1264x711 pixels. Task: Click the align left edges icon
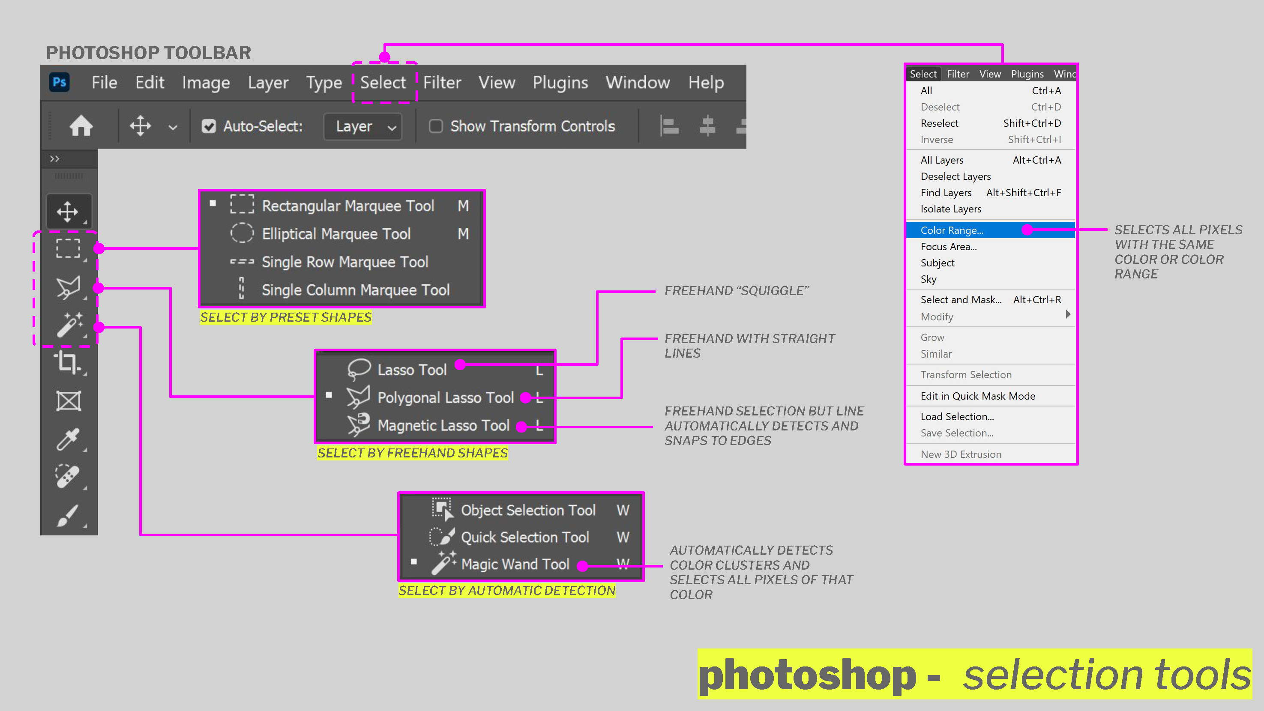click(669, 126)
